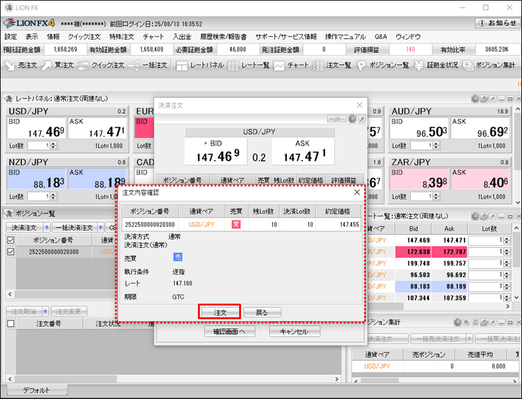Click the gear icon in 決済注文 dialog
The height and width of the screenshot is (399, 522).
tap(352, 119)
